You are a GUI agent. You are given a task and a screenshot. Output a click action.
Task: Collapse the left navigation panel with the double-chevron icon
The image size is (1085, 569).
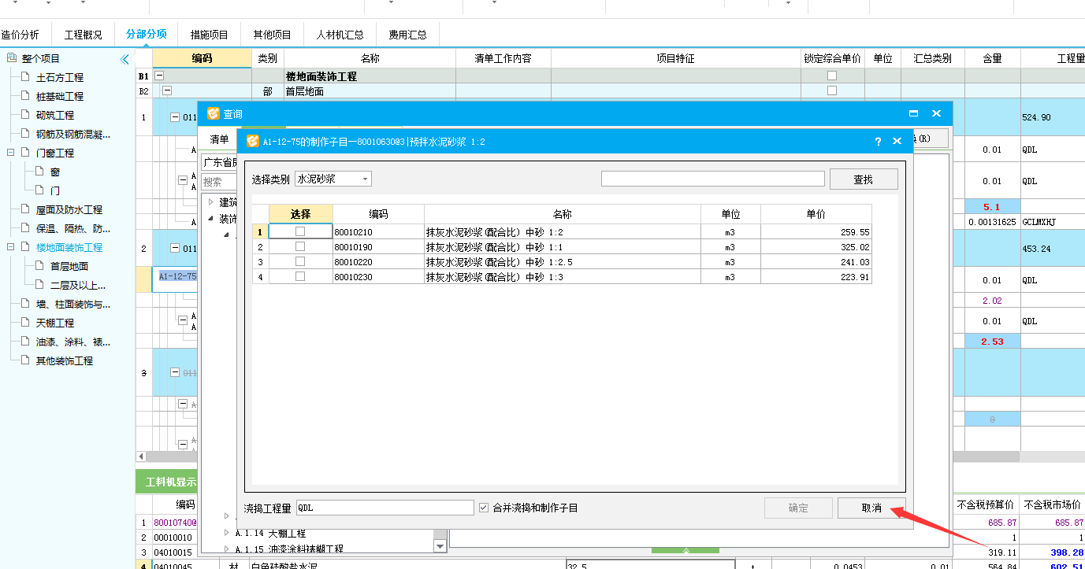pos(124,59)
